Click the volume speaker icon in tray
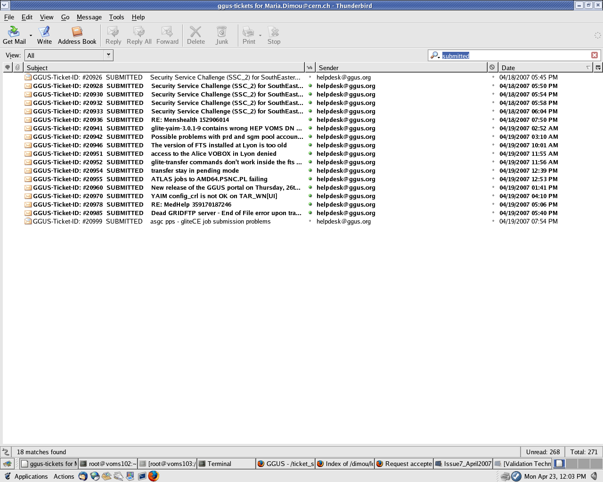 (595, 476)
